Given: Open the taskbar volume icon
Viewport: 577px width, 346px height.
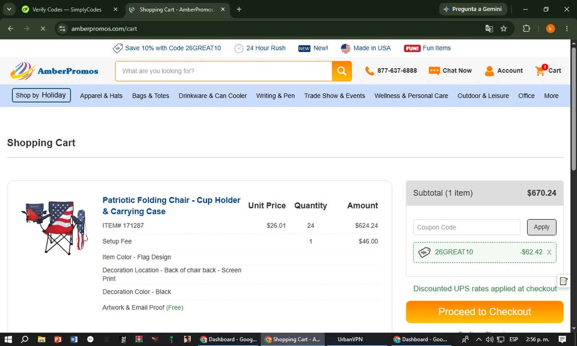Looking at the screenshot, I should 489,339.
